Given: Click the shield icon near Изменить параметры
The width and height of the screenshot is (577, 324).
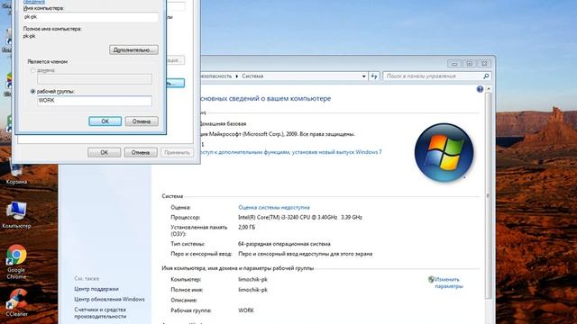Looking at the screenshot, I should coord(431,280).
